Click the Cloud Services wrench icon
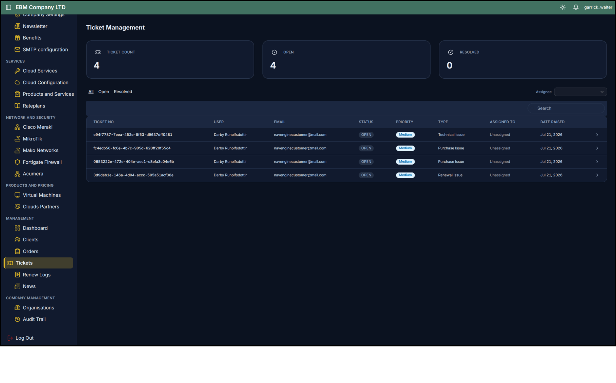 [17, 71]
